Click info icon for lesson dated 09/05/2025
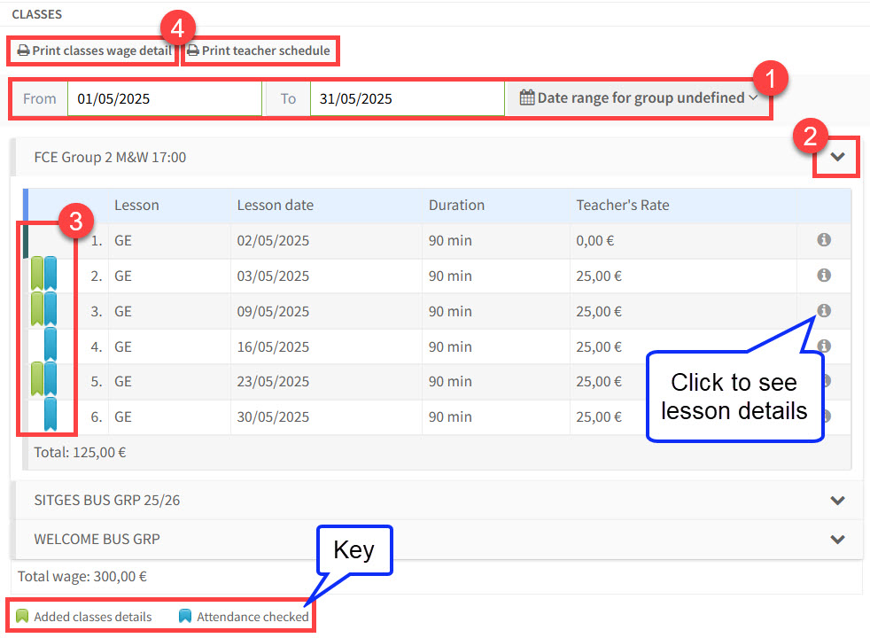The height and width of the screenshot is (638, 870). [x=823, y=311]
